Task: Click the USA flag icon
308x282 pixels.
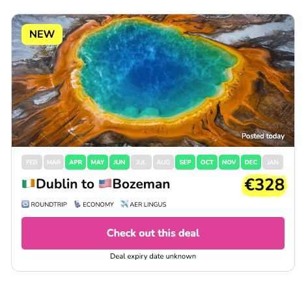Action: tap(105, 183)
